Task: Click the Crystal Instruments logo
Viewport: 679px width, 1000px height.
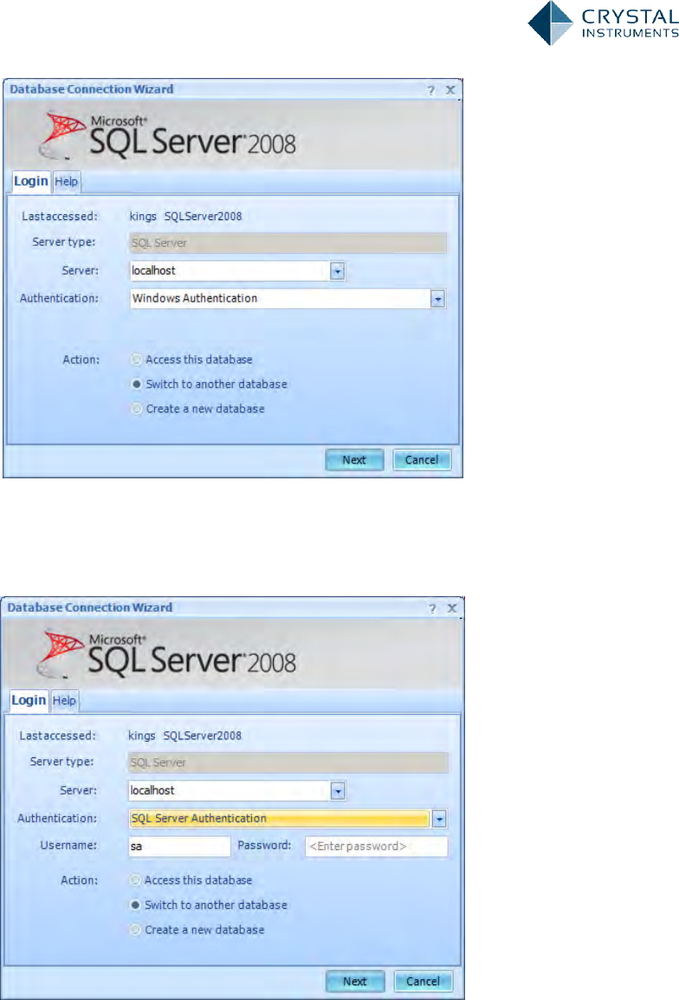Action: (603, 23)
